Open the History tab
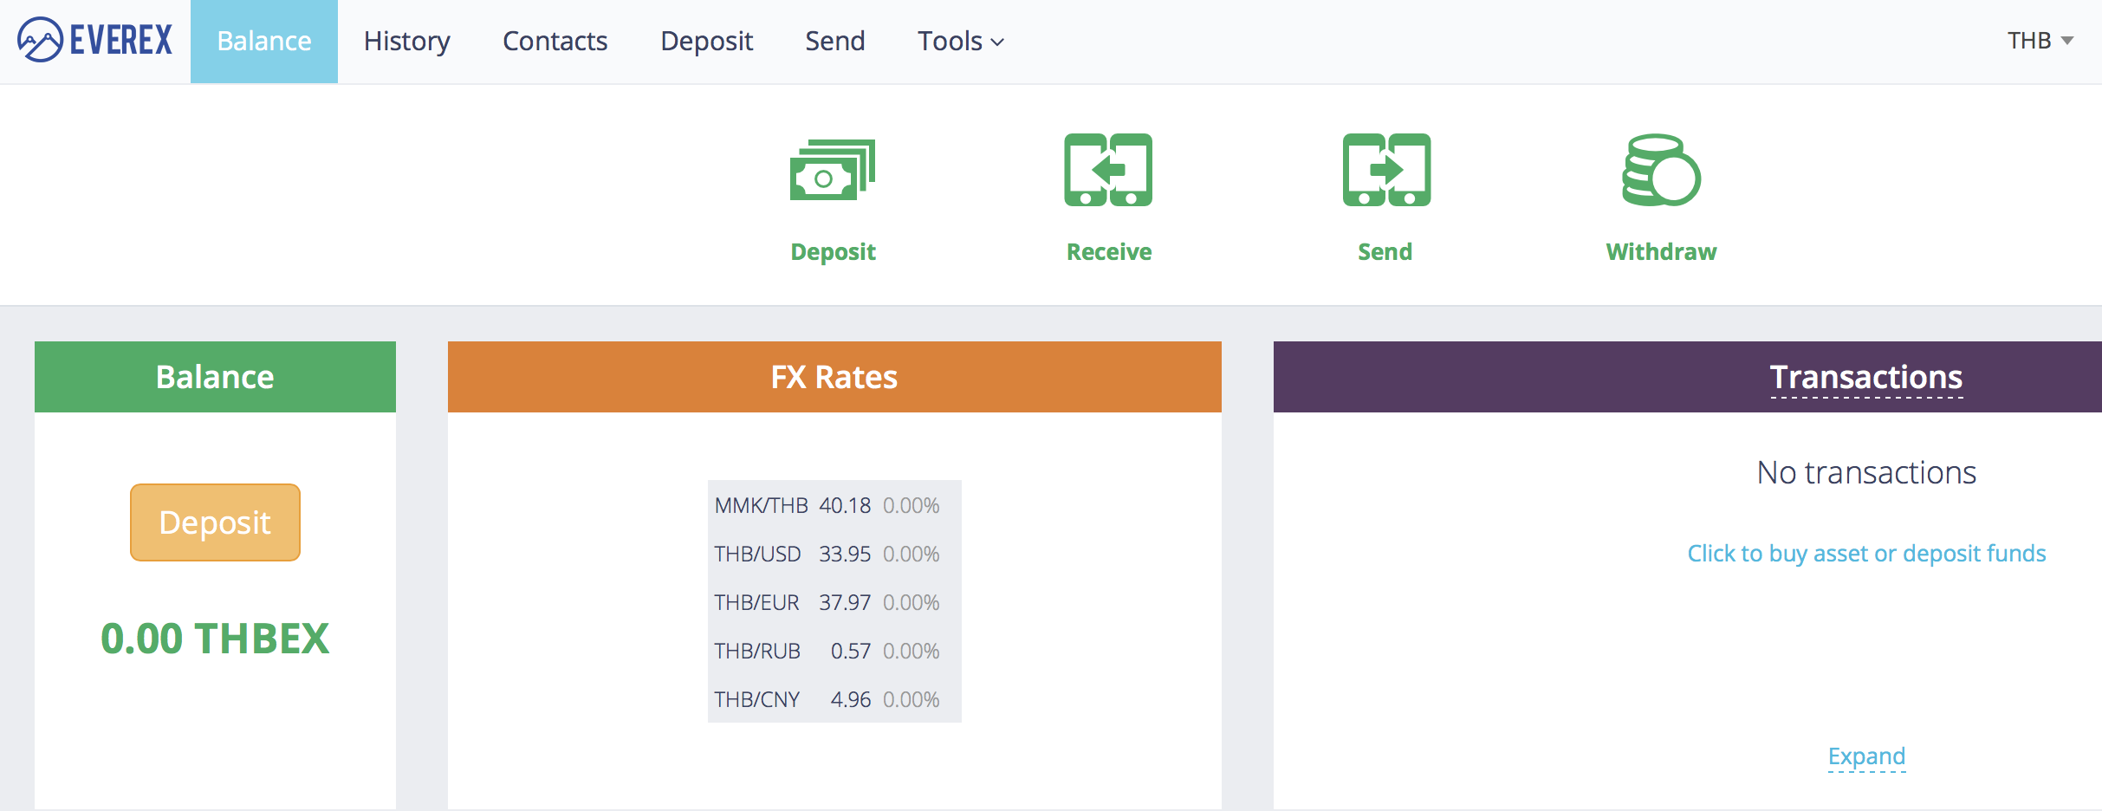 pyautogui.click(x=406, y=41)
